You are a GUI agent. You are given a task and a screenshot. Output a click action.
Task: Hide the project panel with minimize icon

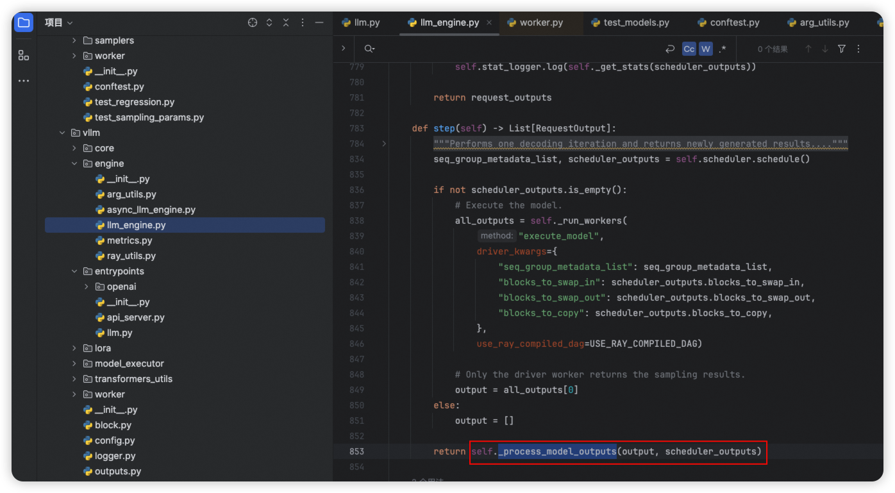click(x=319, y=22)
